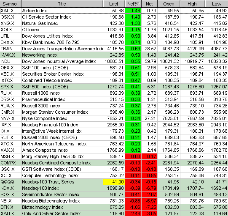Select the Dow Jones Industrial Average Index row

click(x=114, y=61)
